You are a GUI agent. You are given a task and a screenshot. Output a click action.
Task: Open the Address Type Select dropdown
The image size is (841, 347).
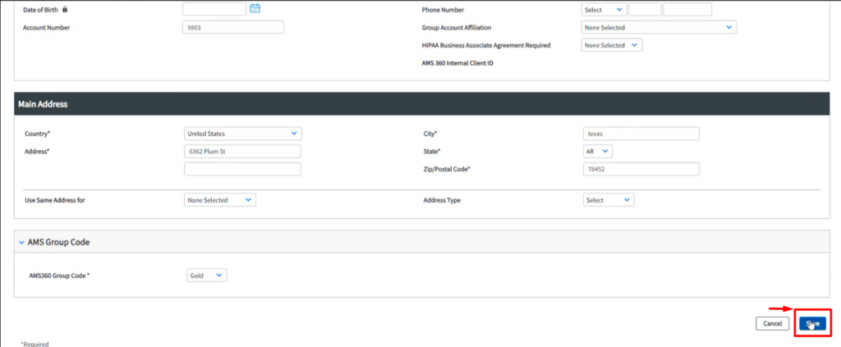(x=608, y=199)
